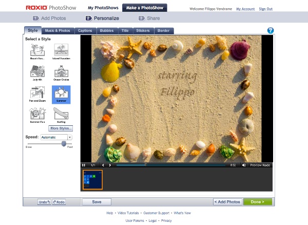This screenshot has width=308, height=225.
Task: Select the Surfing style icon
Action: click(61, 114)
